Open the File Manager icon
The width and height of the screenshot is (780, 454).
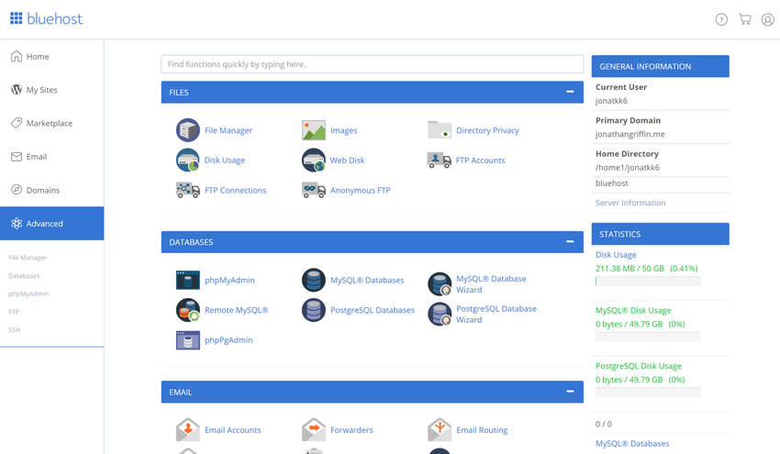[x=187, y=130]
